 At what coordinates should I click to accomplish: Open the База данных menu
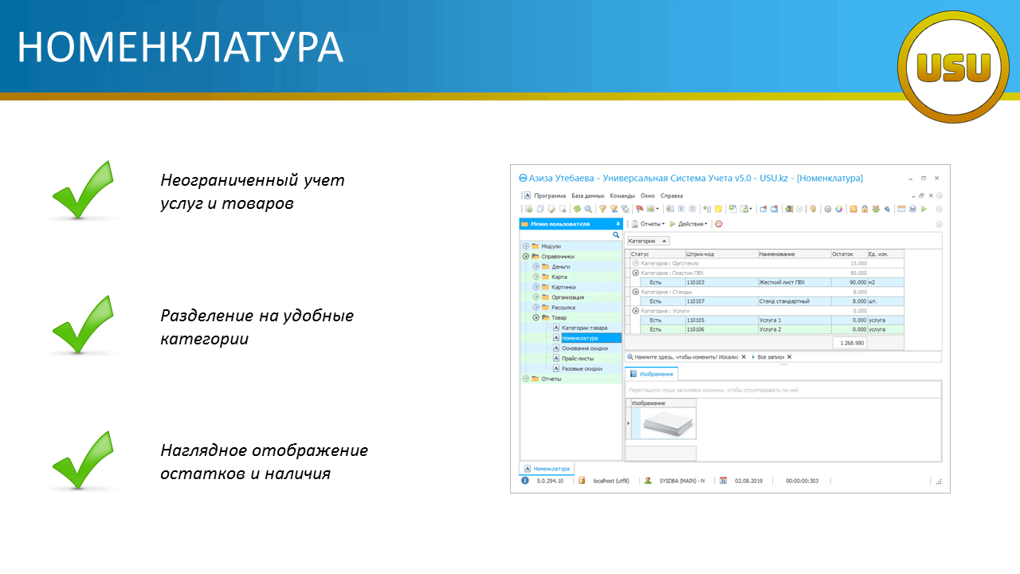[588, 195]
